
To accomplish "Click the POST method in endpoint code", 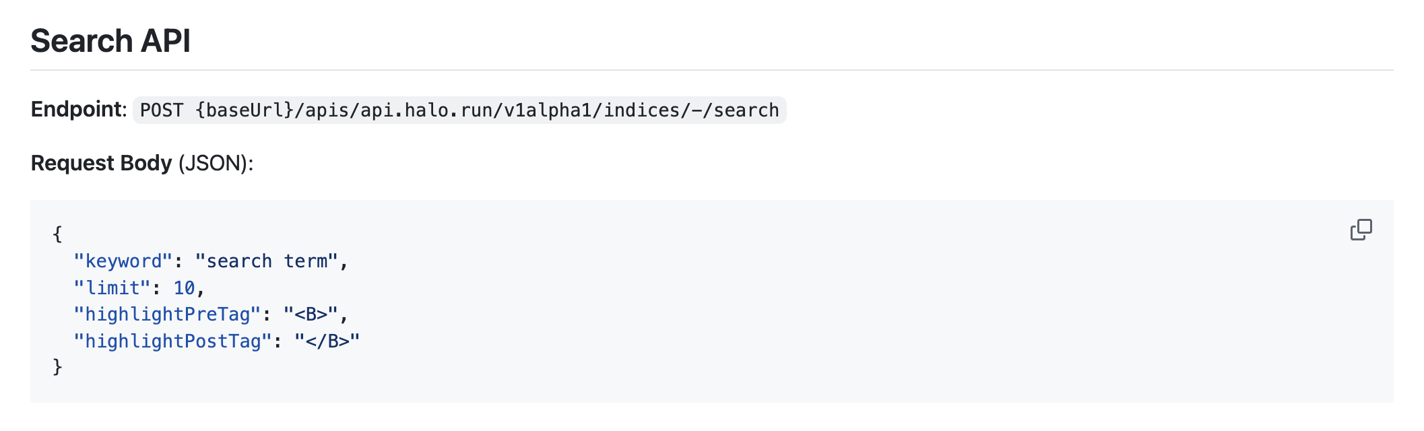I will [x=162, y=110].
